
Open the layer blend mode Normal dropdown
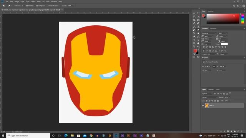pyautogui.click(x=210, y=97)
